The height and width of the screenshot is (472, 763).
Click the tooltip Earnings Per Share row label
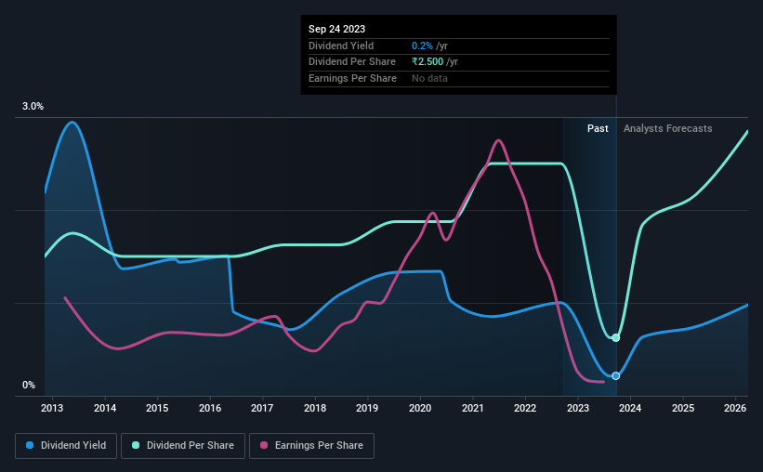[x=352, y=78]
